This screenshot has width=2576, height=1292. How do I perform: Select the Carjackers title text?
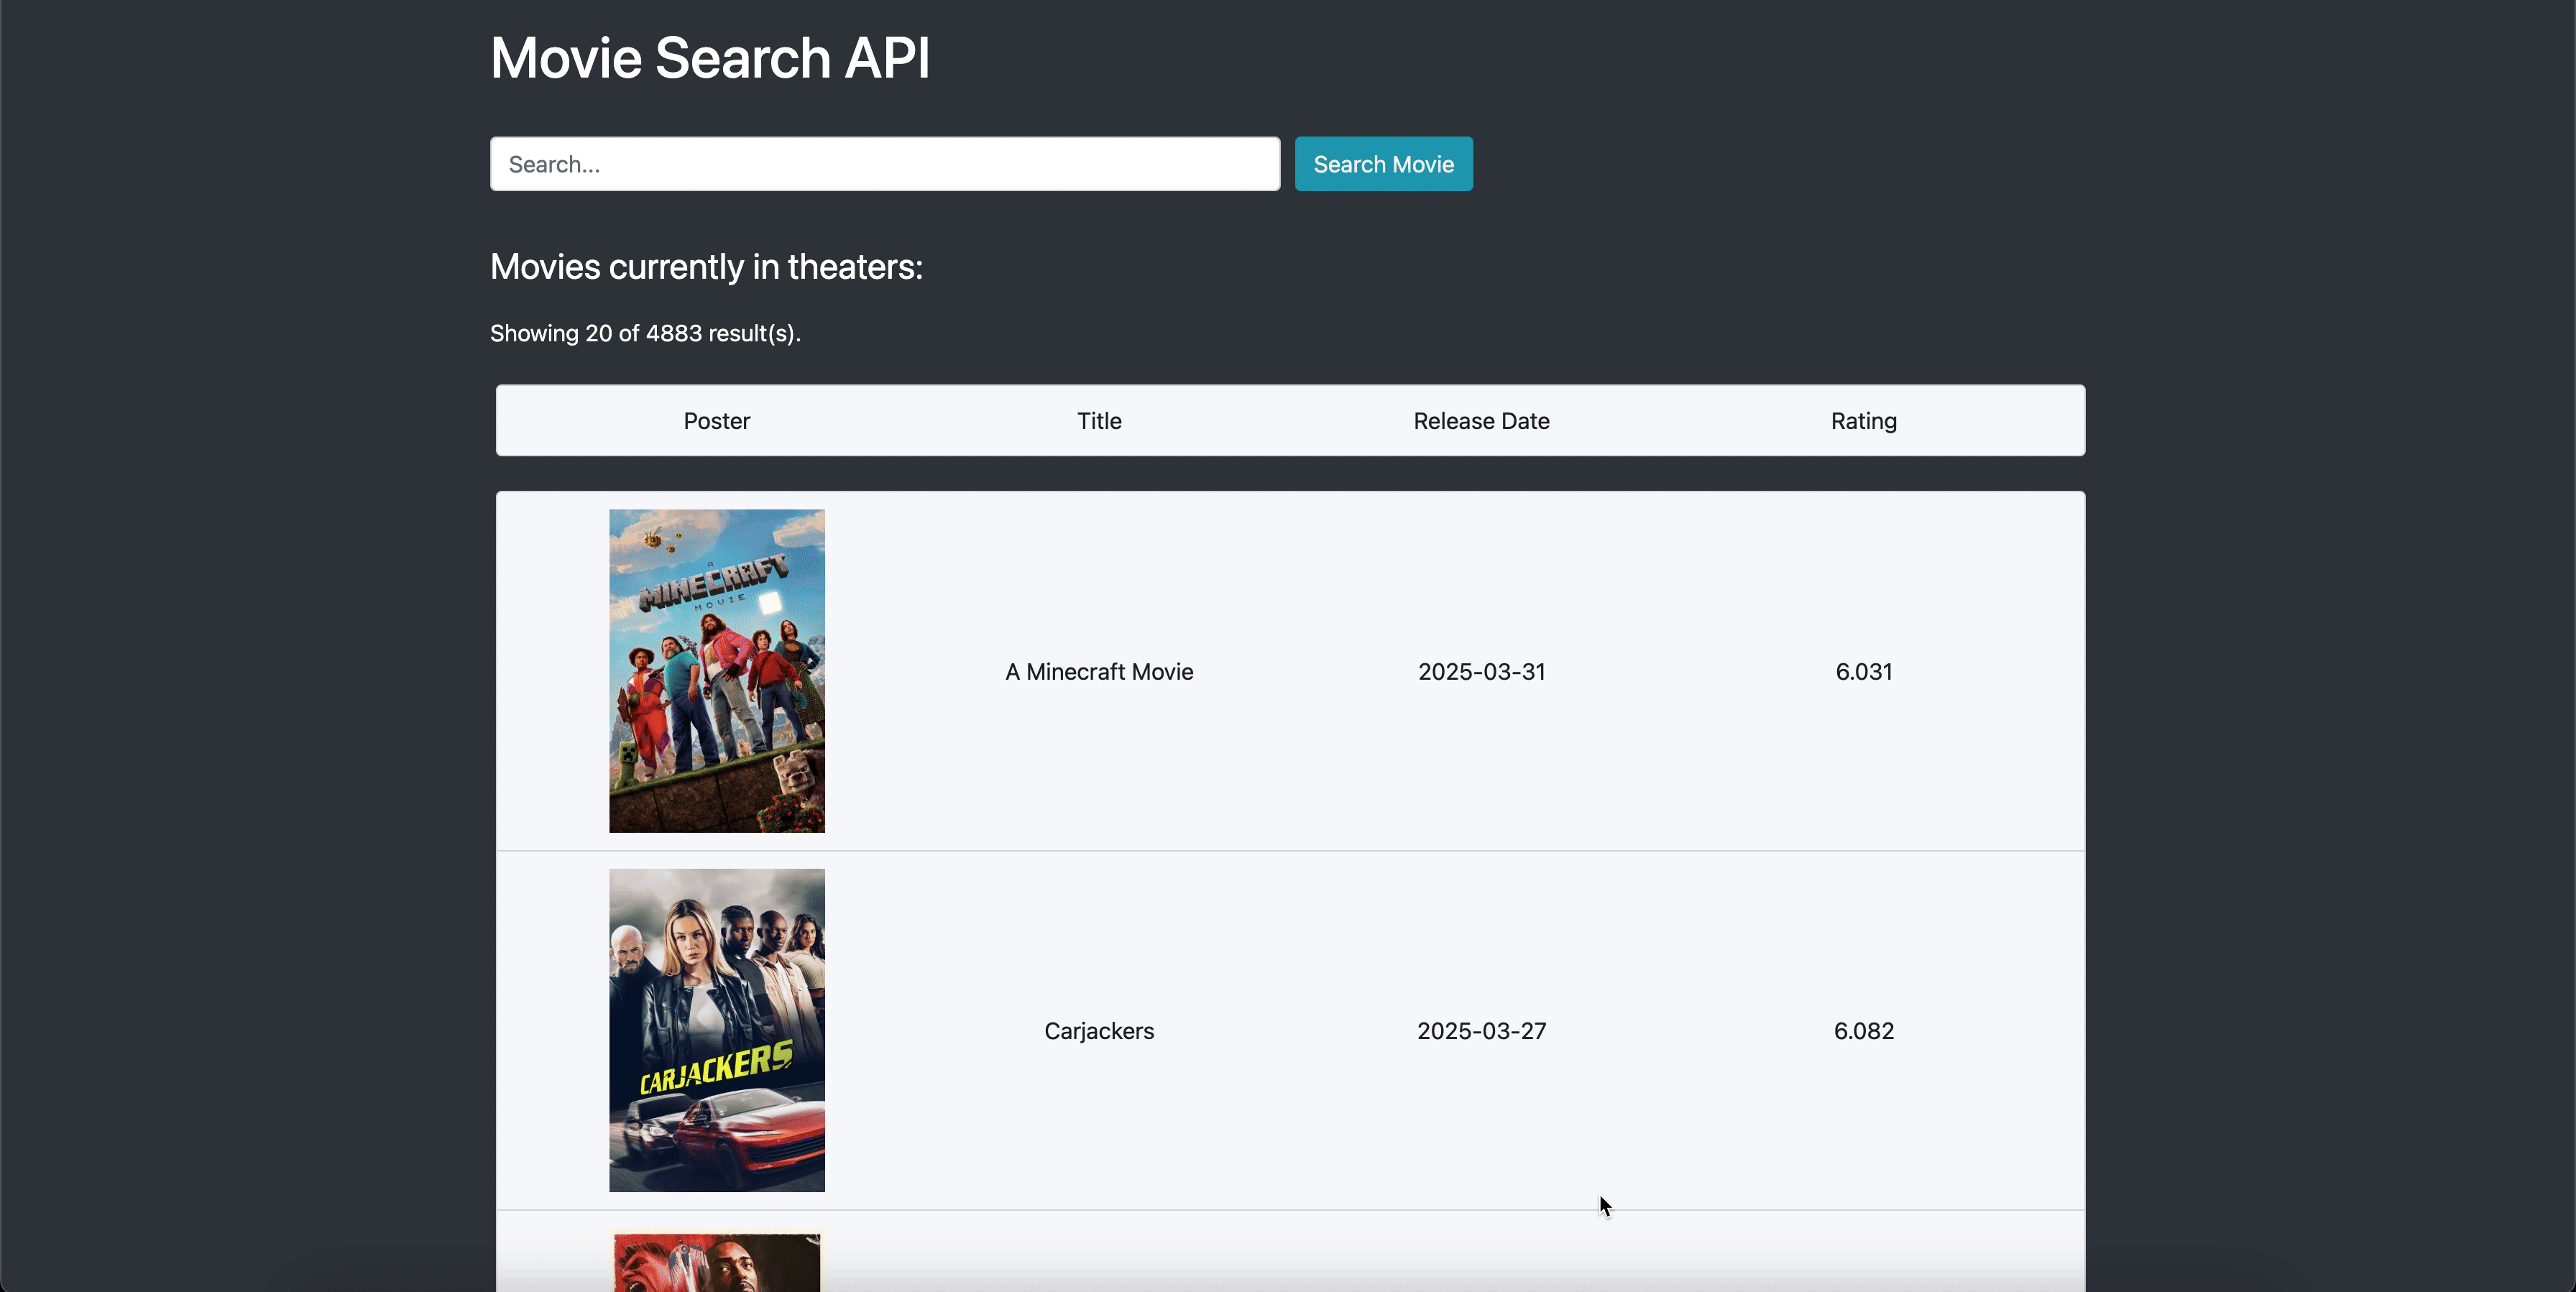point(1099,1031)
